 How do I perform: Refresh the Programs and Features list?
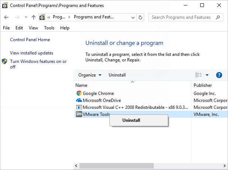[140, 18]
